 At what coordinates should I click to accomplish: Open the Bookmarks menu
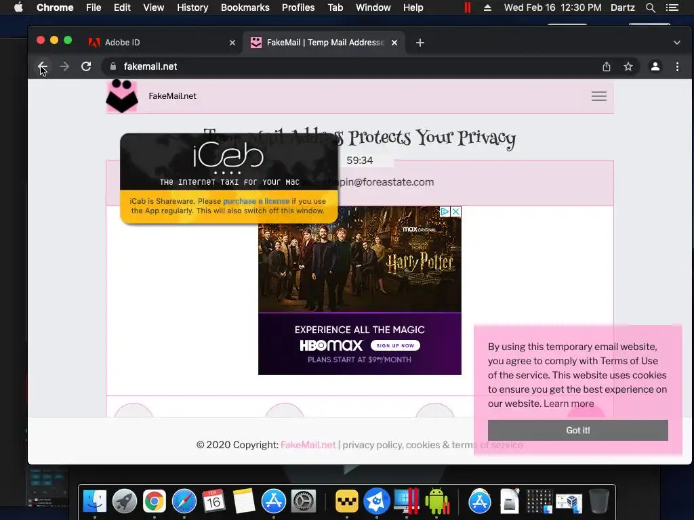pos(245,7)
